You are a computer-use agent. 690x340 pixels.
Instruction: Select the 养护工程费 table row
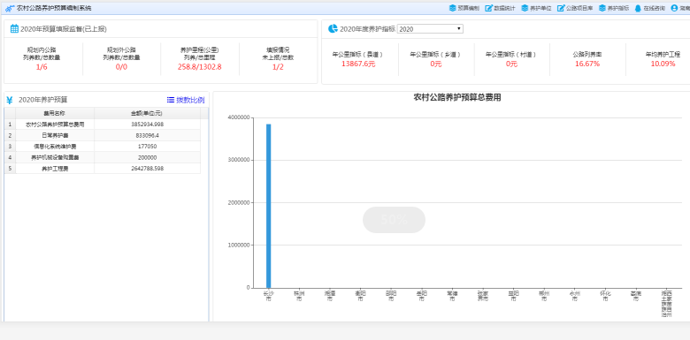pos(102,169)
